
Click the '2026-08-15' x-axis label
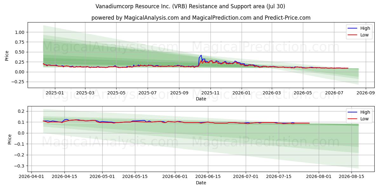pyautogui.click(x=352, y=177)
